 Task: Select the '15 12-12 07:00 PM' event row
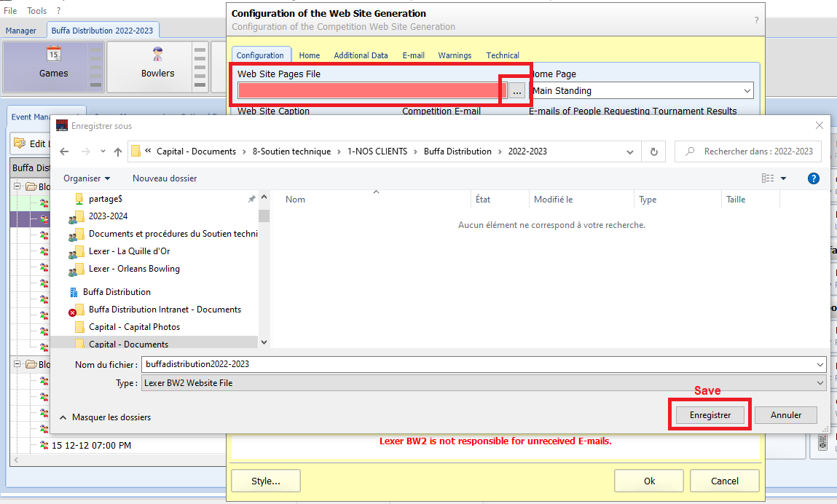pyautogui.click(x=91, y=445)
